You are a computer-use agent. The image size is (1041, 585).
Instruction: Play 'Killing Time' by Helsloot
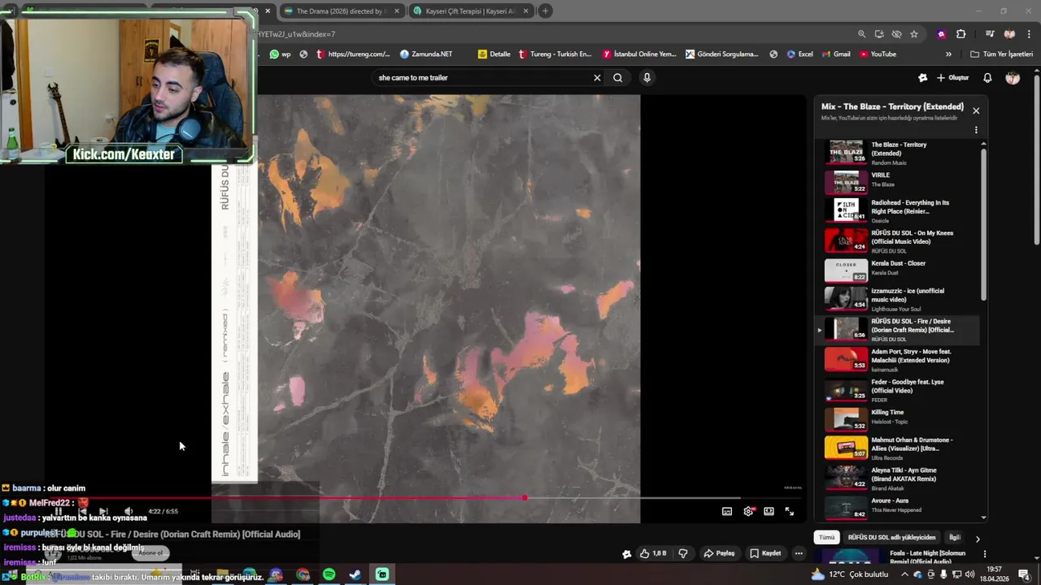pos(900,418)
